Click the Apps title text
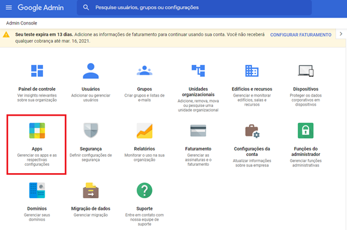Viewport: 347px width, 230px height. [x=37, y=149]
